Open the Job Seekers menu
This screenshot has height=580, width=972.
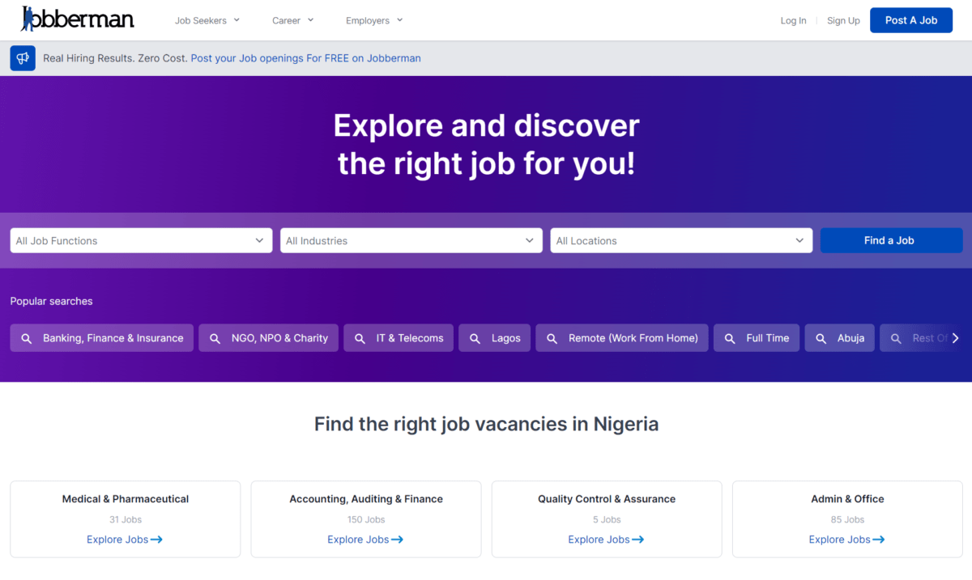(x=207, y=20)
